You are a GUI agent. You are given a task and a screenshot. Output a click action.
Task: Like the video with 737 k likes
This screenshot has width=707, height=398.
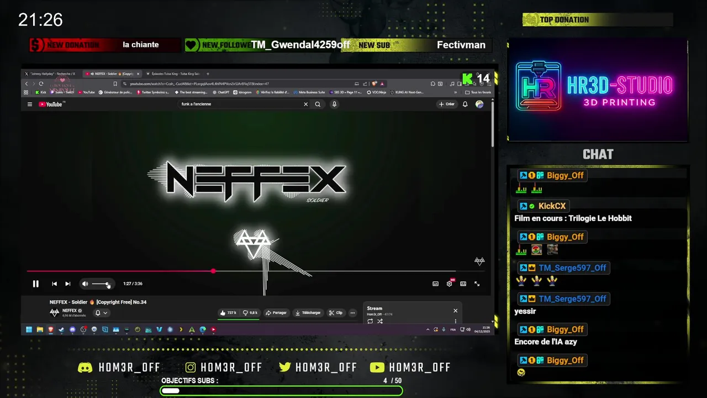(228, 313)
